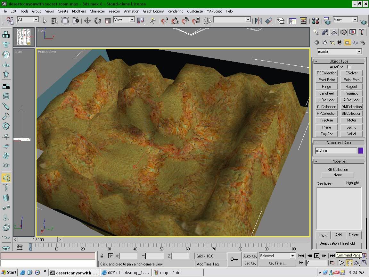Viewport: 369px width, 277px height.
Task: Open the All selection filter dropdown
Action: pos(28,20)
